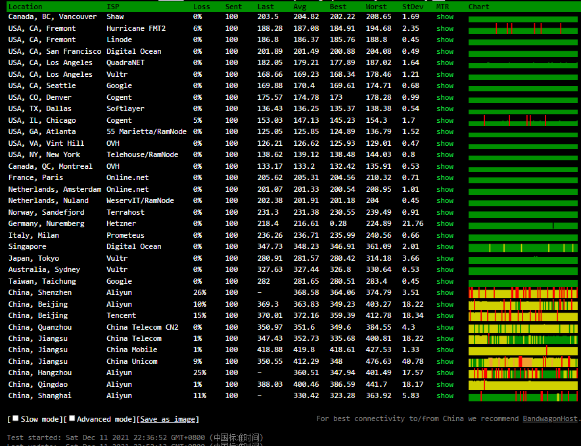This screenshot has height=446, width=581.
Task: Show MTR for Dallas Softlayer row
Action: [x=445, y=108]
